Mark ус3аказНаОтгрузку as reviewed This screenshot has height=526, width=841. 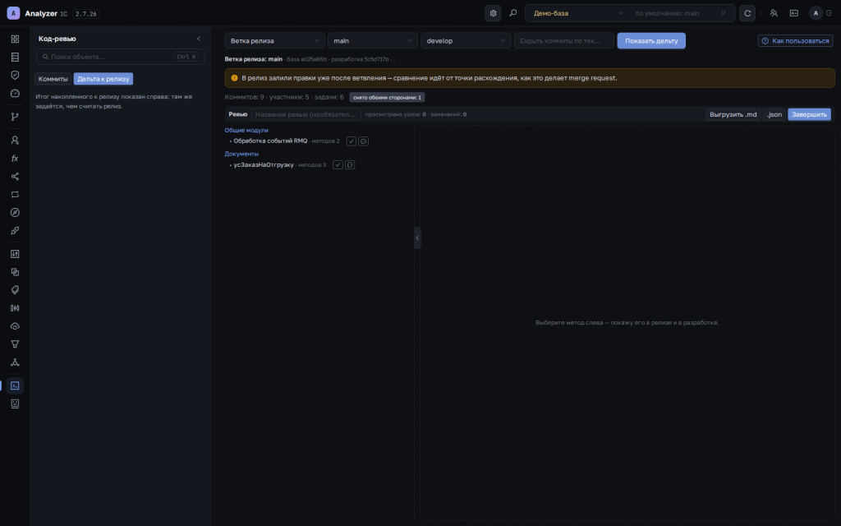[338, 164]
